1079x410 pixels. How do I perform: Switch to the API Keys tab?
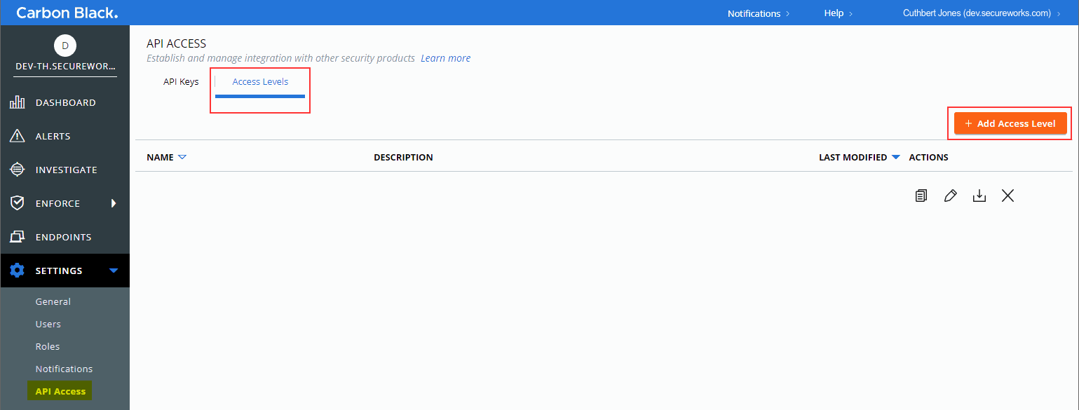pyautogui.click(x=181, y=82)
